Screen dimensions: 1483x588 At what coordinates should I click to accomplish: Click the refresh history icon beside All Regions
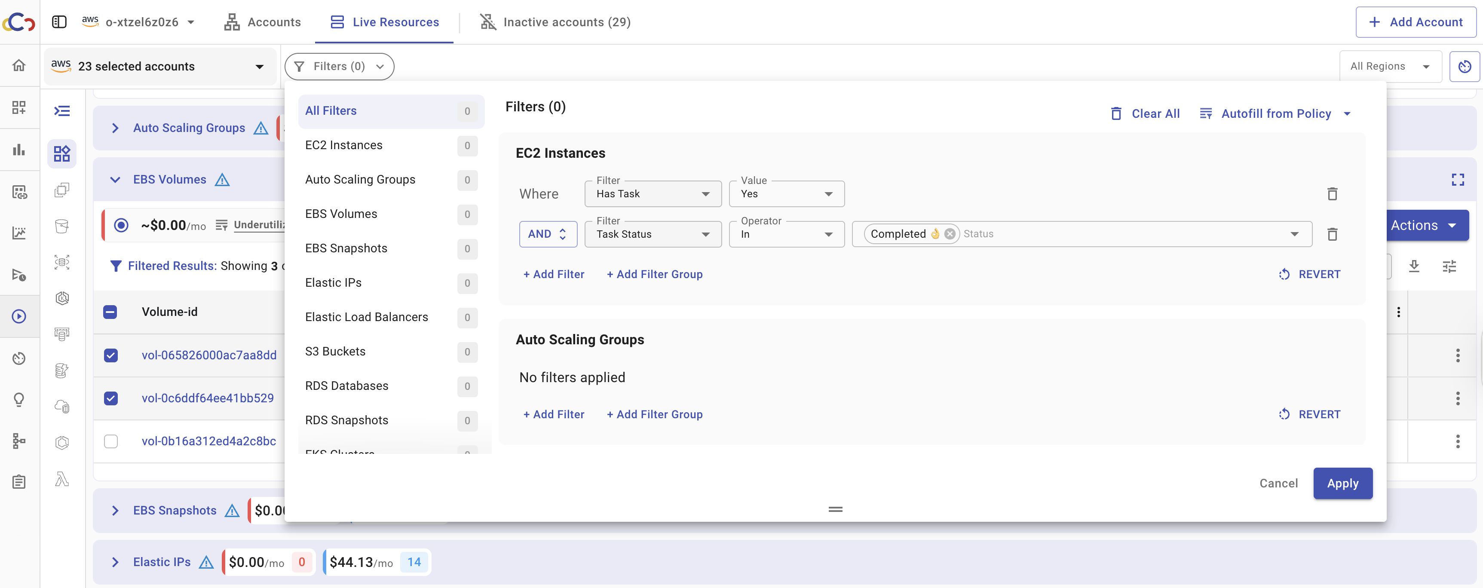tap(1464, 67)
